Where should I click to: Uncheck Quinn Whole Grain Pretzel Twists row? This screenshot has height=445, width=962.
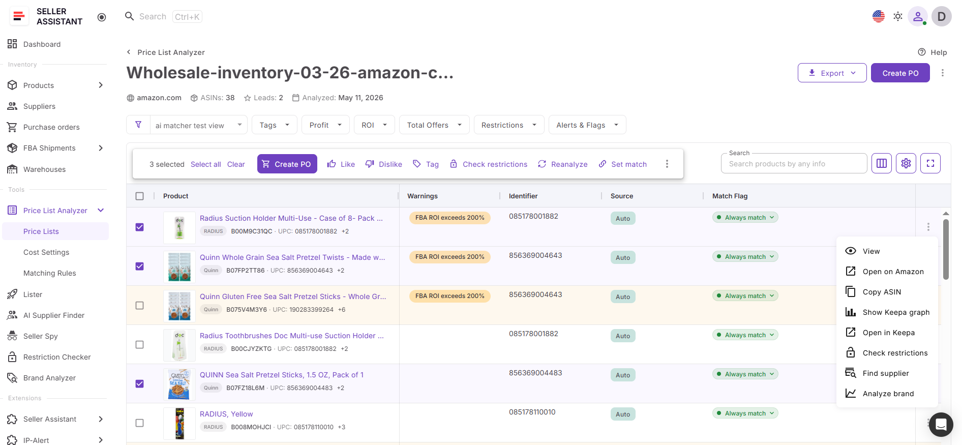click(x=140, y=266)
